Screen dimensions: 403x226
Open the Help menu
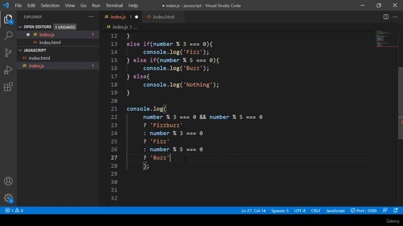tap(133, 6)
